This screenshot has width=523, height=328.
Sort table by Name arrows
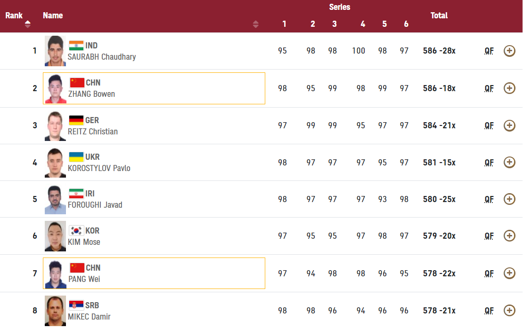(255, 24)
